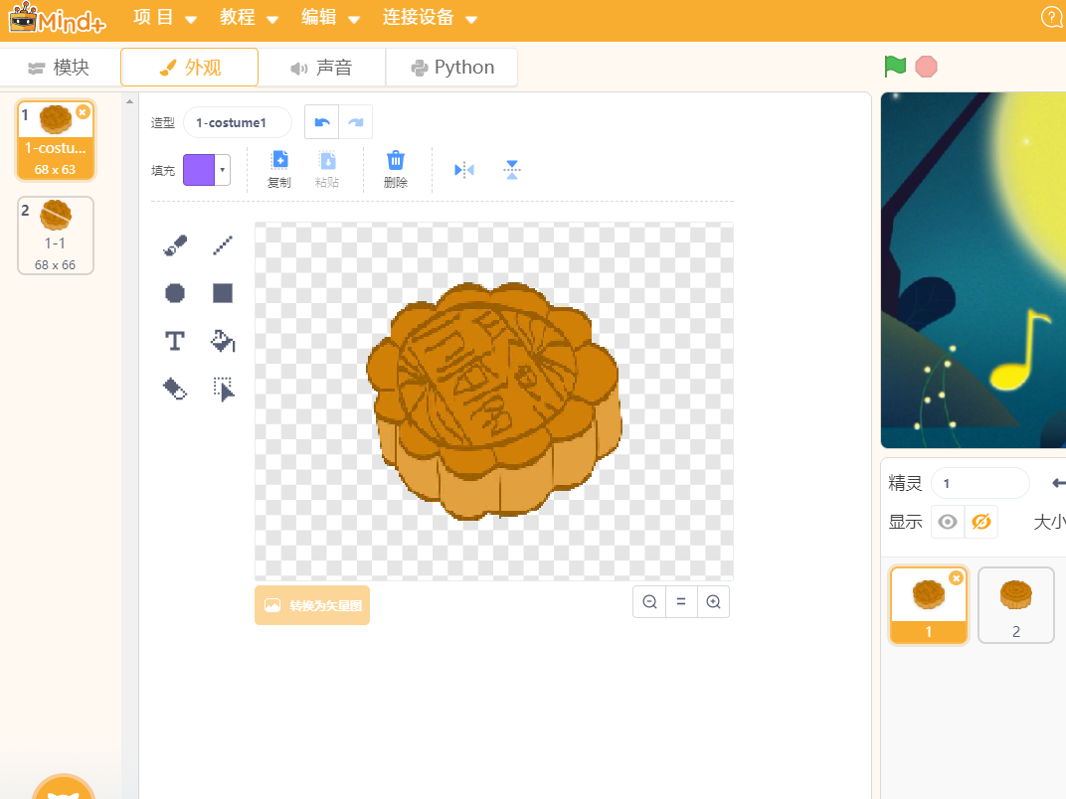The height and width of the screenshot is (799, 1066).
Task: Convert to vector with 转换为矢量图
Action: pyautogui.click(x=312, y=605)
